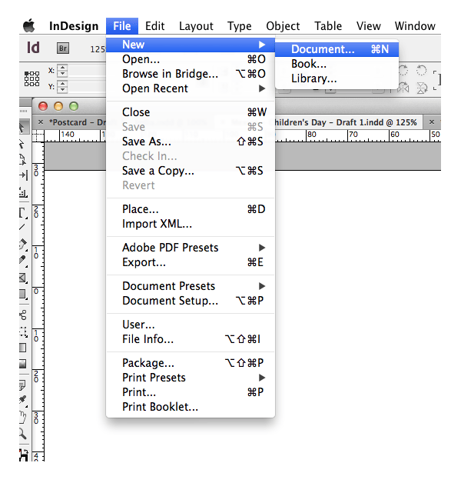Choose Book… from the New submenu

337,64
